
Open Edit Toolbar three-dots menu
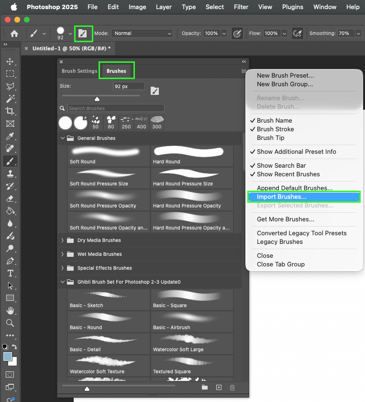[10, 335]
